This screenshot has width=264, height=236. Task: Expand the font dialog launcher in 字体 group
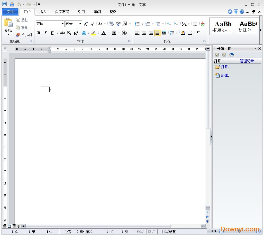pyautogui.click(x=129, y=41)
